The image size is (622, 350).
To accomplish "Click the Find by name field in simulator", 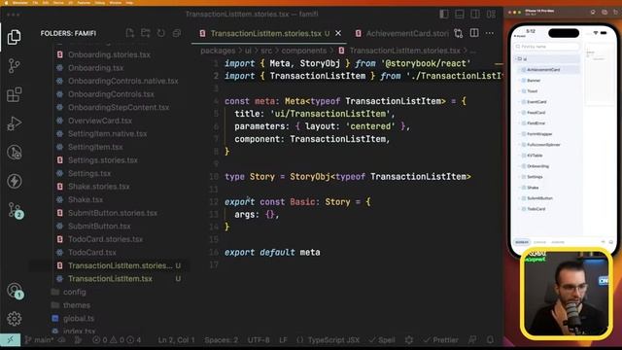I will (x=546, y=47).
